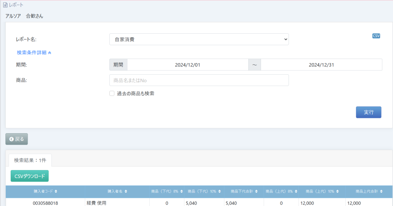Sort by 購入者コード column arrows
Viewport: 393px width, 206px height.
(56, 191)
